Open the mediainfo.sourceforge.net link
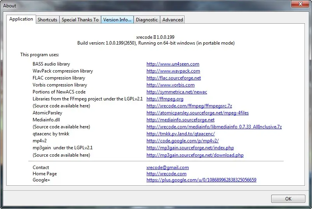This screenshot has width=312, height=209. point(180,120)
